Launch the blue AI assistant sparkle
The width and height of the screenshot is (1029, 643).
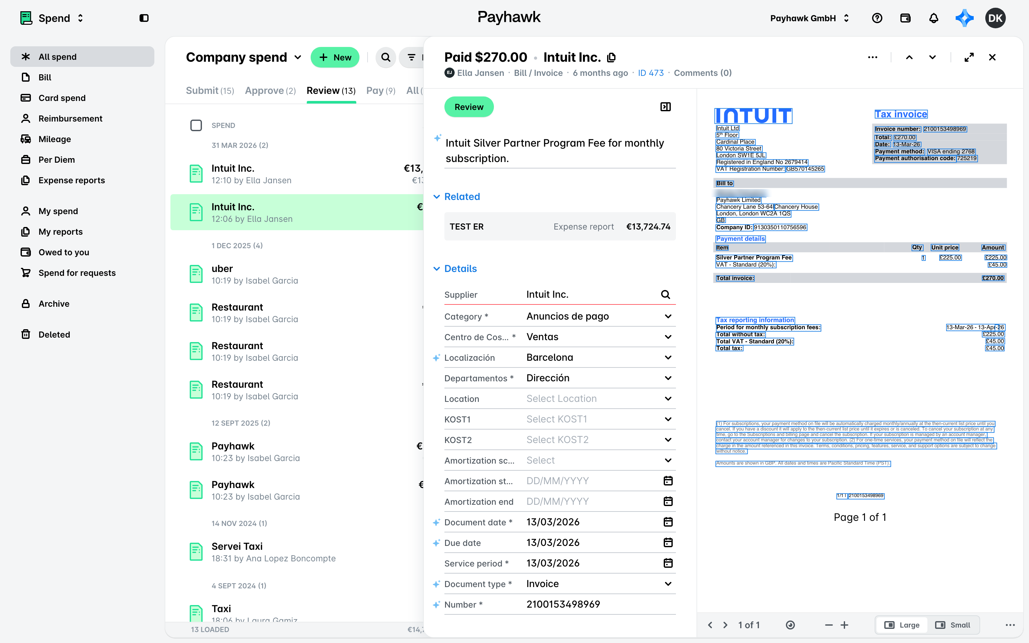tap(964, 18)
